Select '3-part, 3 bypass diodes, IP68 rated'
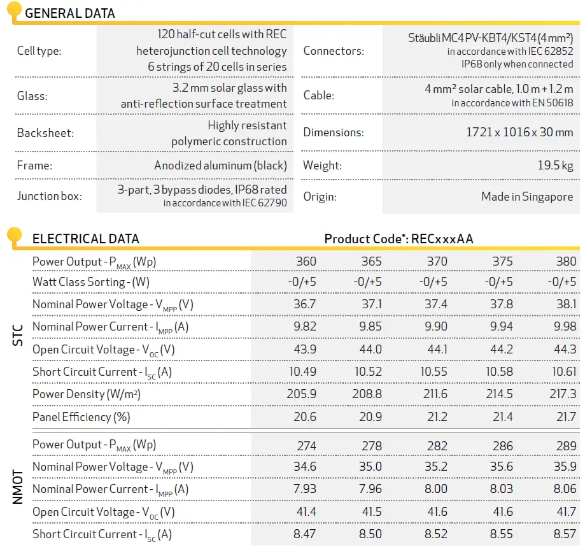The width and height of the screenshot is (585, 549). tap(202, 190)
